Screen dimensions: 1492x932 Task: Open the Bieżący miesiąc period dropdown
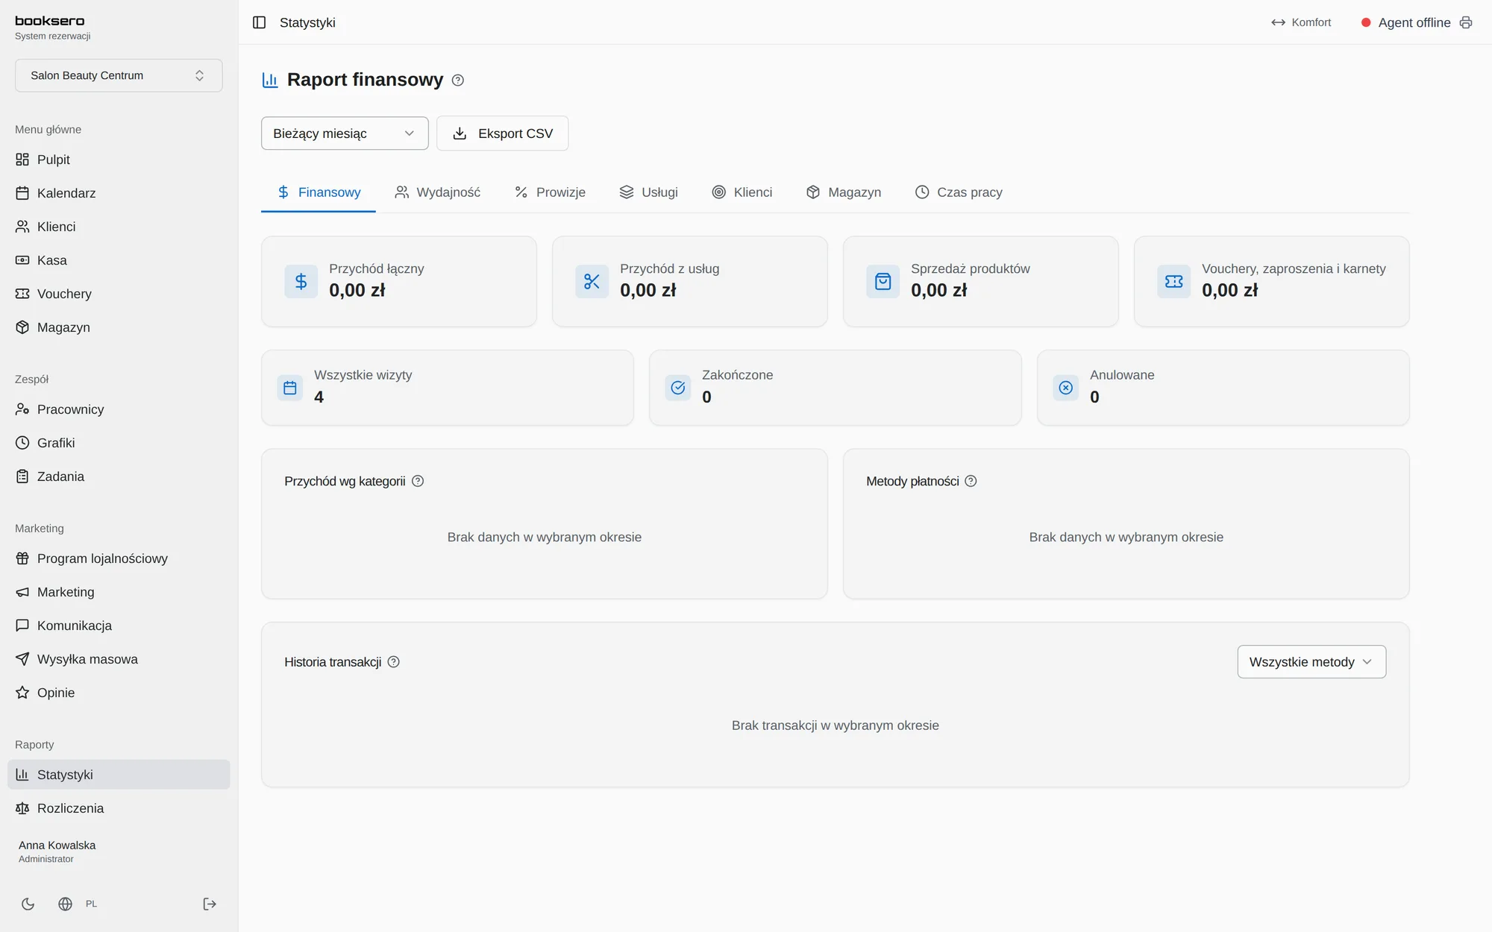[345, 133]
